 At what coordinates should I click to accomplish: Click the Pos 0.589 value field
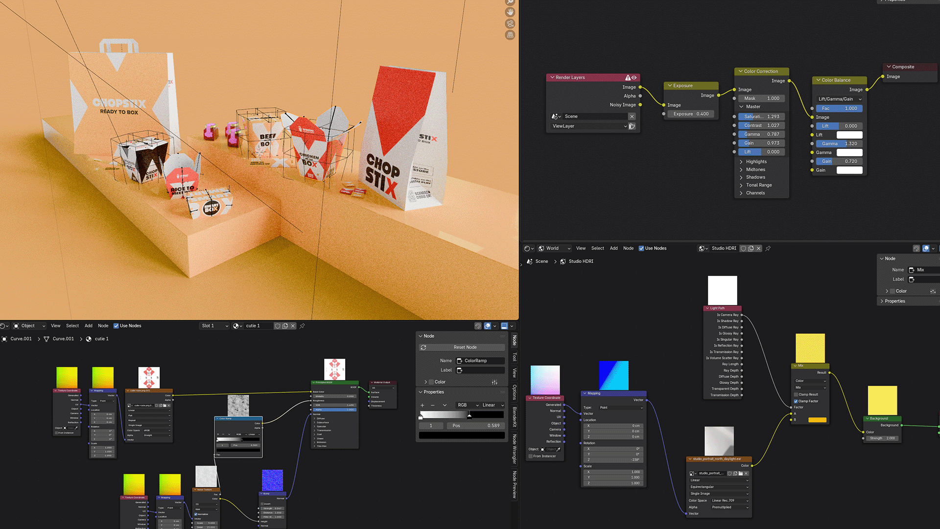(x=475, y=426)
